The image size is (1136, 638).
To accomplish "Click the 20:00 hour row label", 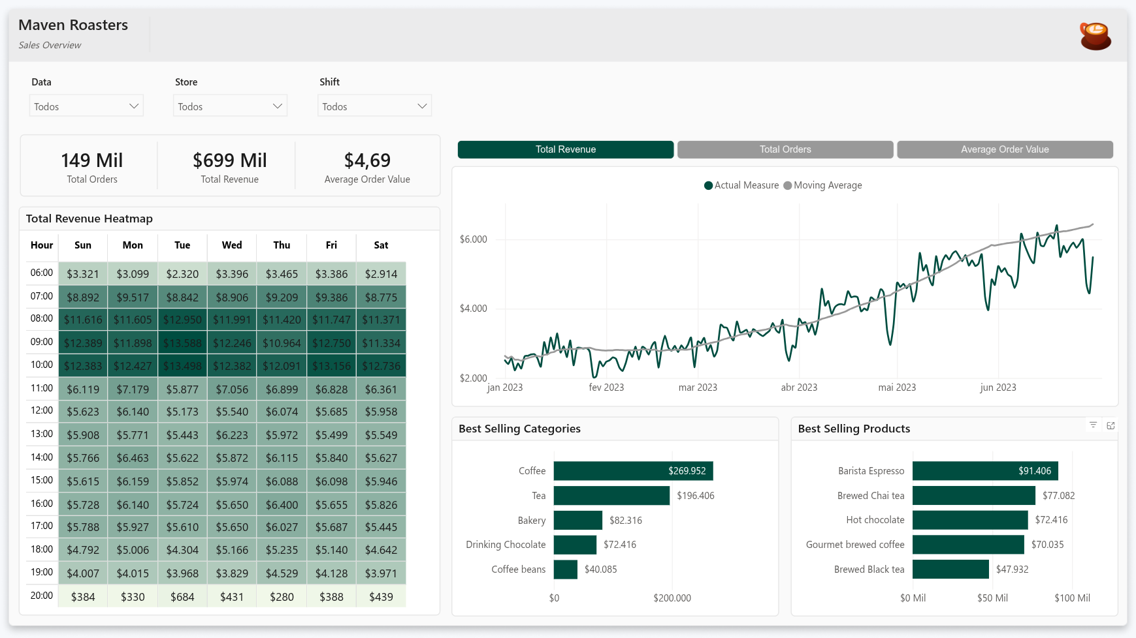I will (x=42, y=596).
